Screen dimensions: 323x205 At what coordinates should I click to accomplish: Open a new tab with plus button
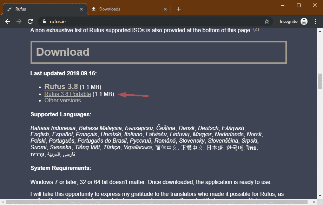pyautogui.click(x=179, y=9)
